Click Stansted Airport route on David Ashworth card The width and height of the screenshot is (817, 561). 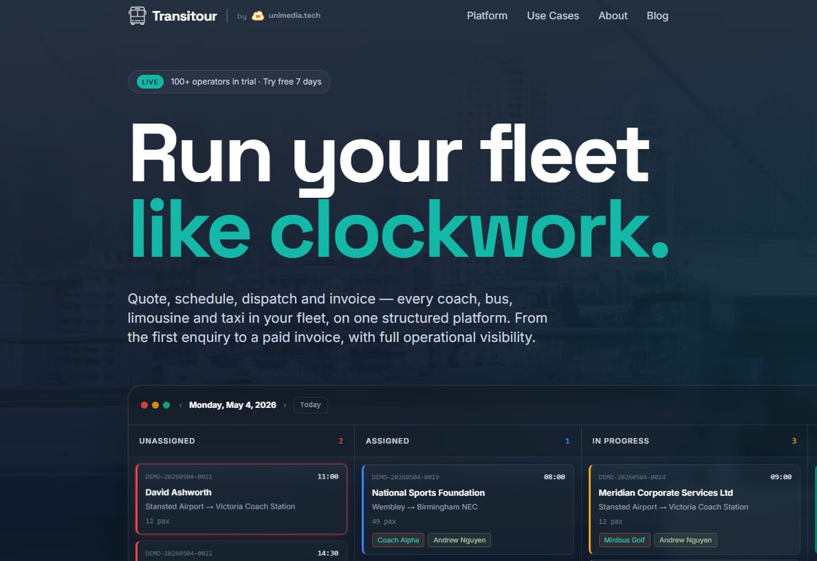pyautogui.click(x=220, y=506)
